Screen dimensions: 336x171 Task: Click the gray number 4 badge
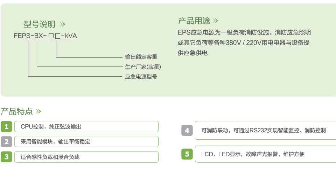pyautogui.click(x=187, y=130)
